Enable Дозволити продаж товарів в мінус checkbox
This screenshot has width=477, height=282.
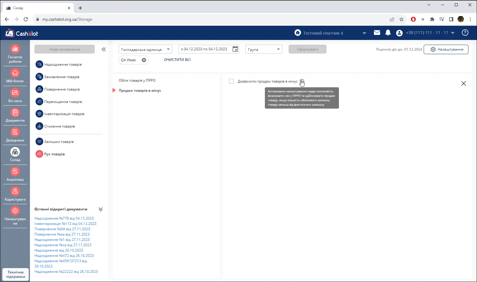click(x=231, y=81)
